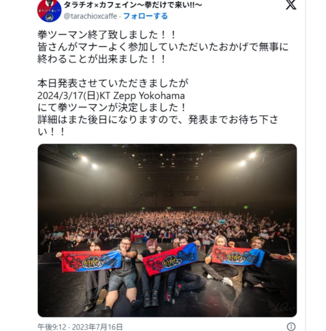Image resolution: width=326 pixels, height=331 pixels.
Task: Click the line starting 詳細はまた後日
Action: 158,120
